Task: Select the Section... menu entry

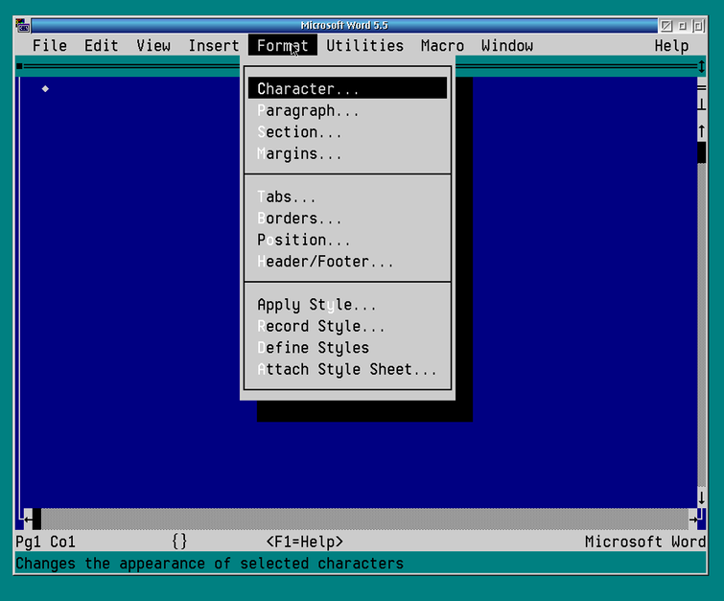Action: pos(347,132)
